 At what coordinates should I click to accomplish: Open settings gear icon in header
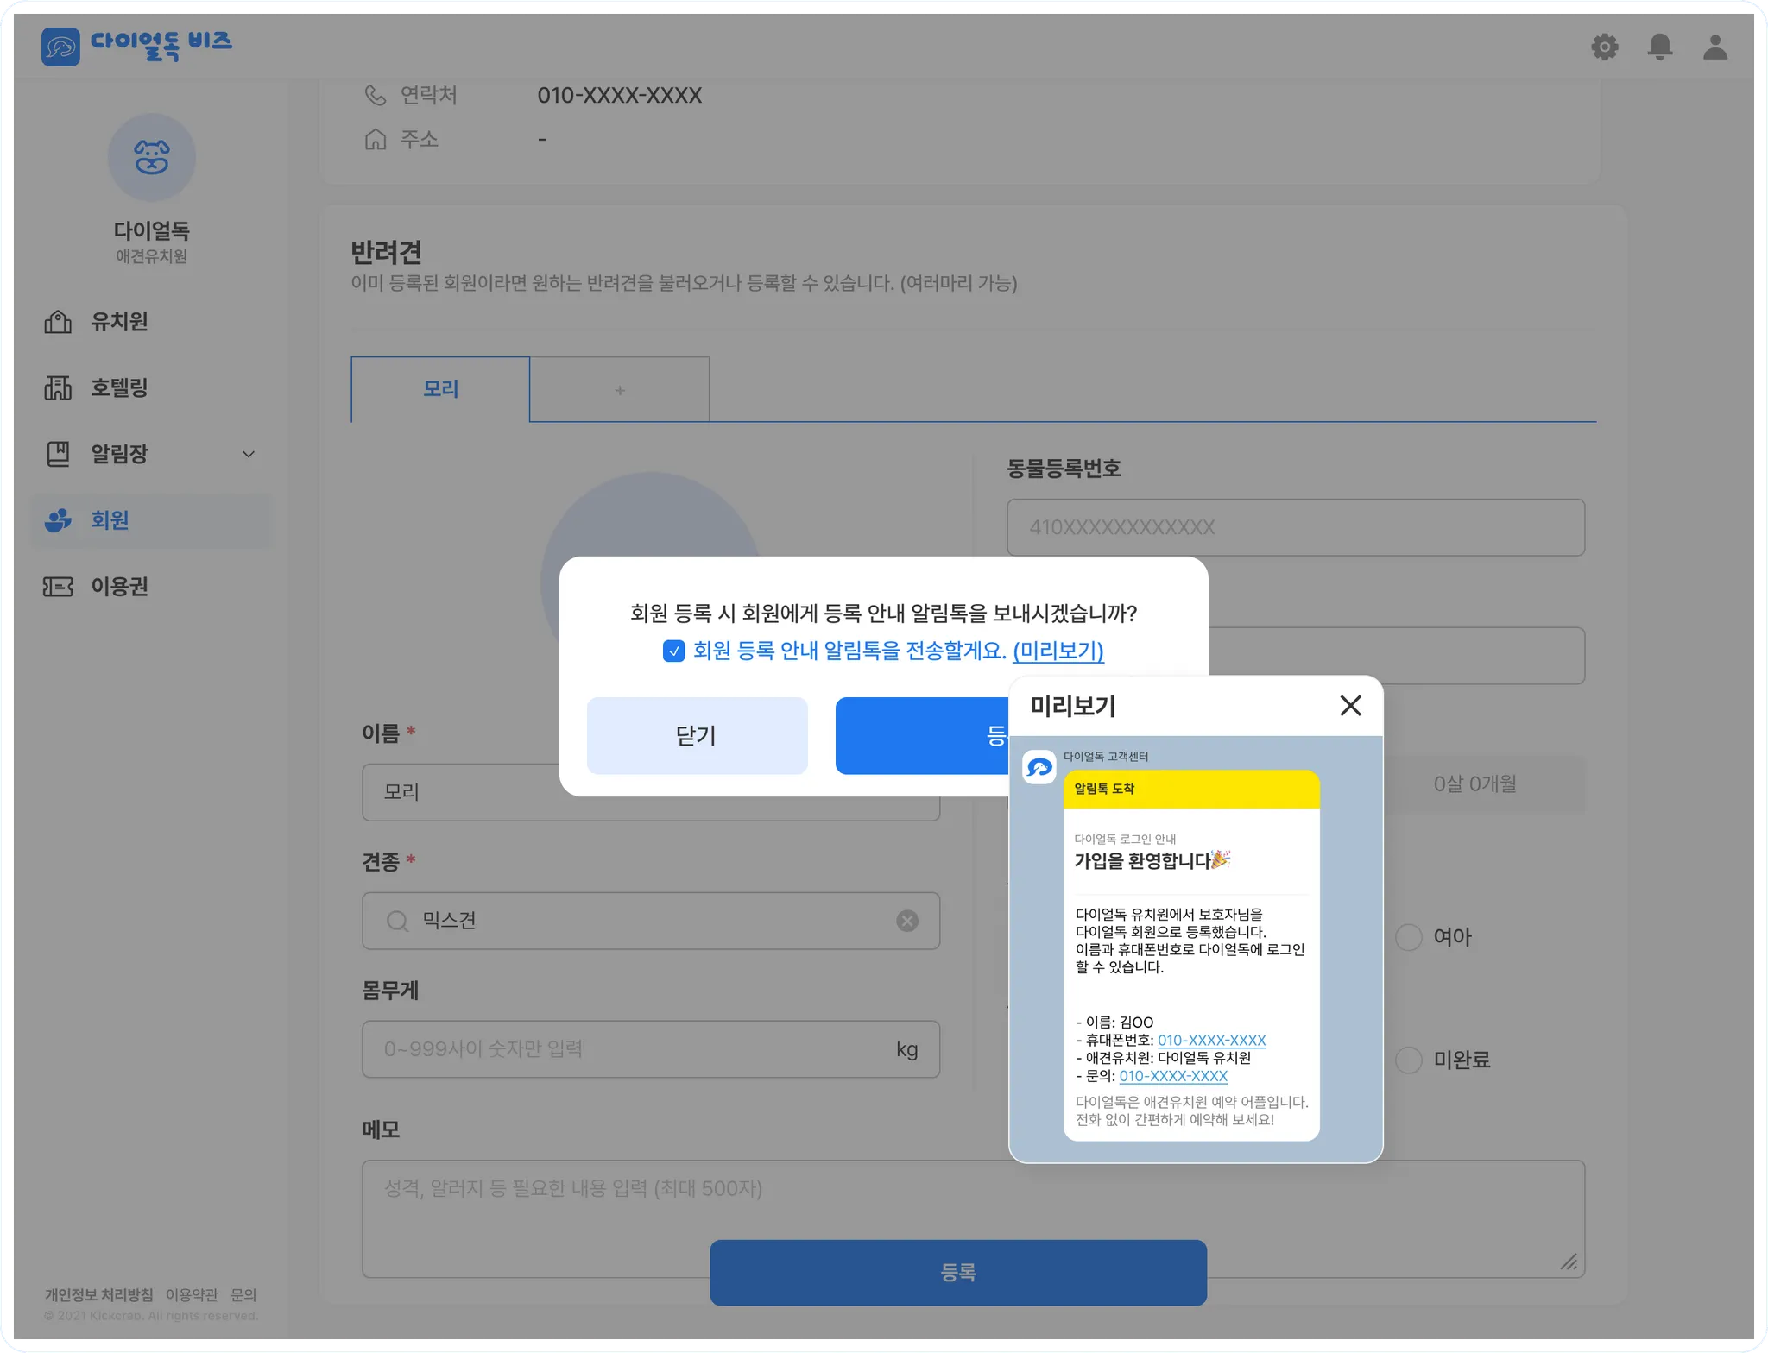coord(1604,47)
